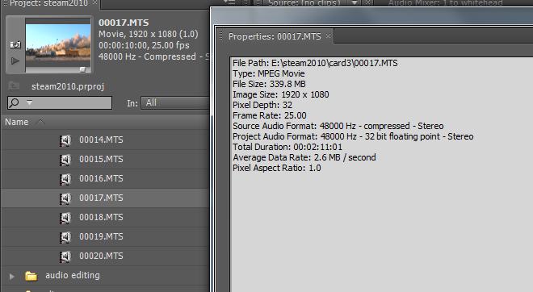Screen dimensions: 533x292
Task: Click the steam2010.prproj parent folder icon
Action: pyautogui.click(x=14, y=86)
